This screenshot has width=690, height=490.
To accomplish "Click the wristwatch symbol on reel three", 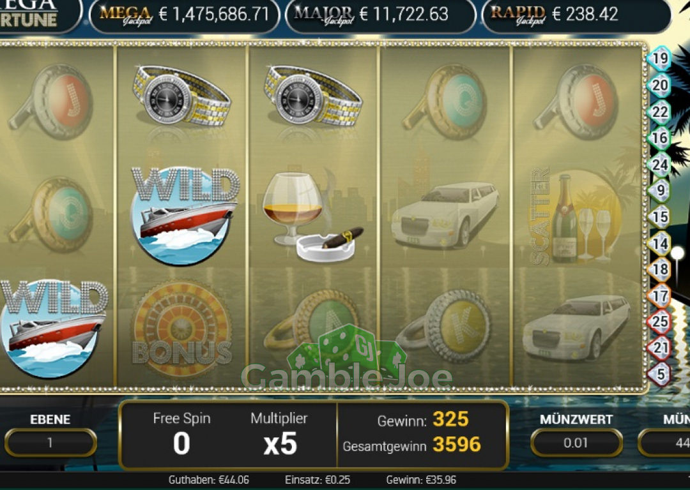I will click(313, 96).
